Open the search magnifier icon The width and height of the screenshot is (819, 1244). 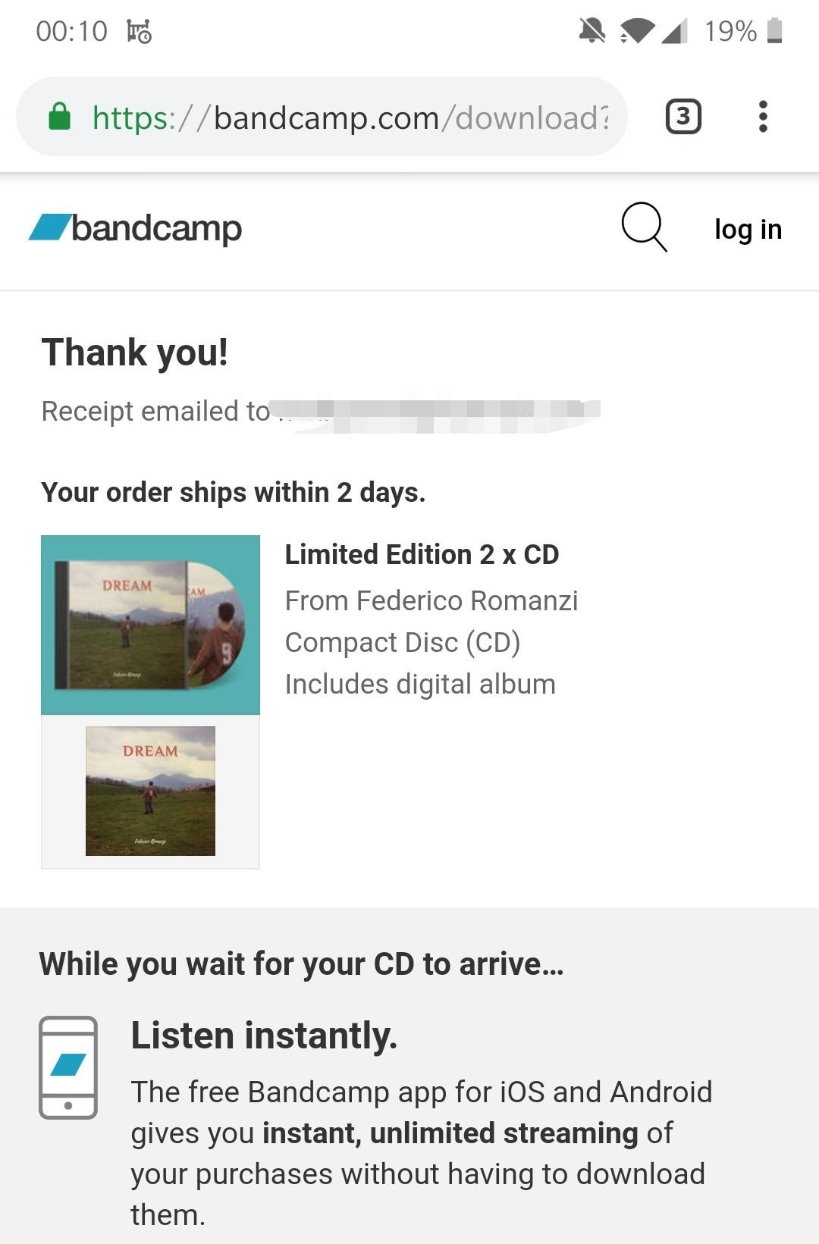tap(644, 227)
